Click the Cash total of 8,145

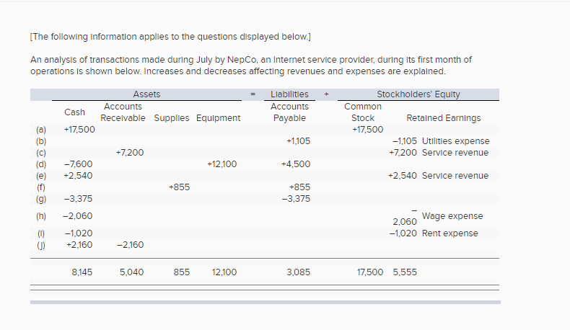click(x=82, y=272)
